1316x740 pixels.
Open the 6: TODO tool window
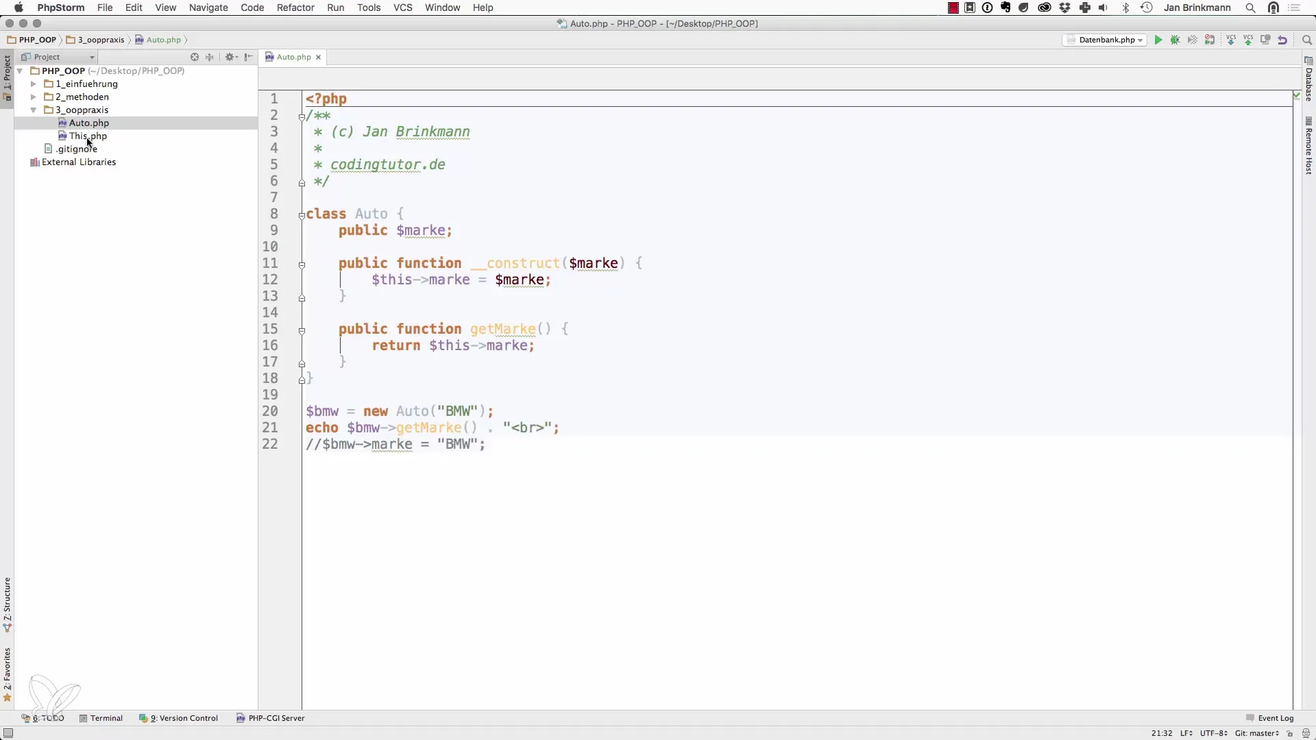42,718
